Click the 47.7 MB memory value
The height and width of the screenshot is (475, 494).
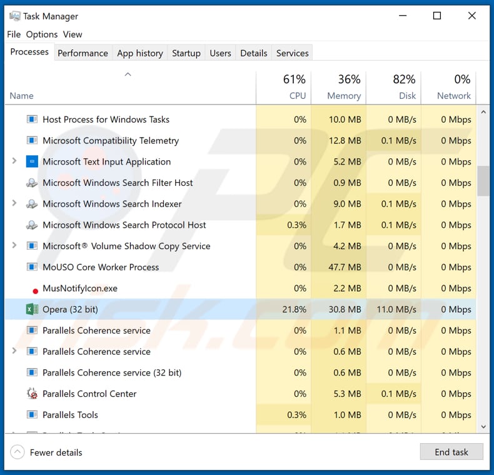(x=345, y=267)
